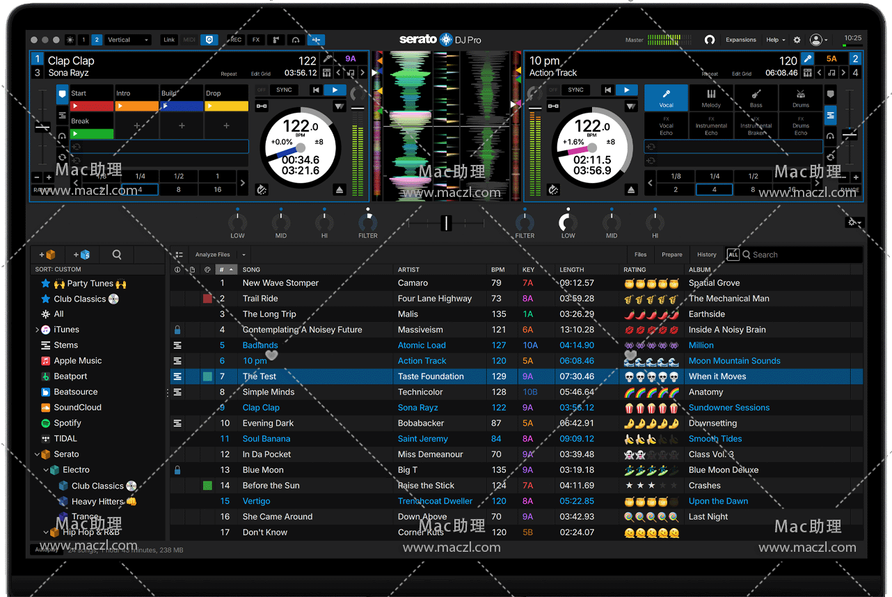Image resolution: width=892 pixels, height=597 pixels.
Task: Toggle the Link button
Action: [x=169, y=40]
